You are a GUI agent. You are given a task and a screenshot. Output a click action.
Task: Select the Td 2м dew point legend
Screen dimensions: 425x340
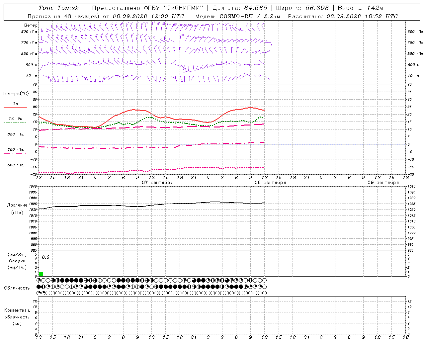[15, 120]
